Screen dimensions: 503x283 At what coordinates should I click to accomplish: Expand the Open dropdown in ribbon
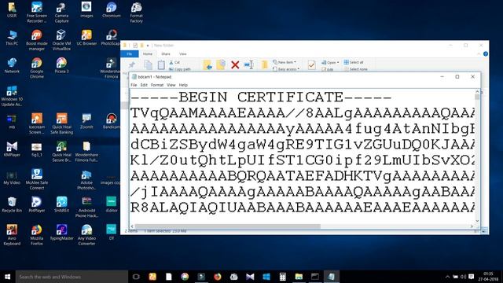click(x=330, y=62)
